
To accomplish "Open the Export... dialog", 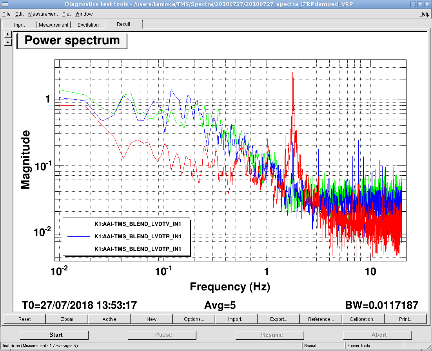I will click(279, 319).
